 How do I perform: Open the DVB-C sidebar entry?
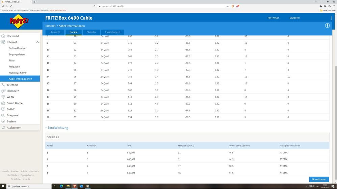(x=10, y=109)
